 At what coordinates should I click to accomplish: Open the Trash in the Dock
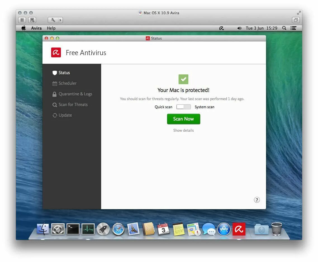pyautogui.click(x=277, y=229)
